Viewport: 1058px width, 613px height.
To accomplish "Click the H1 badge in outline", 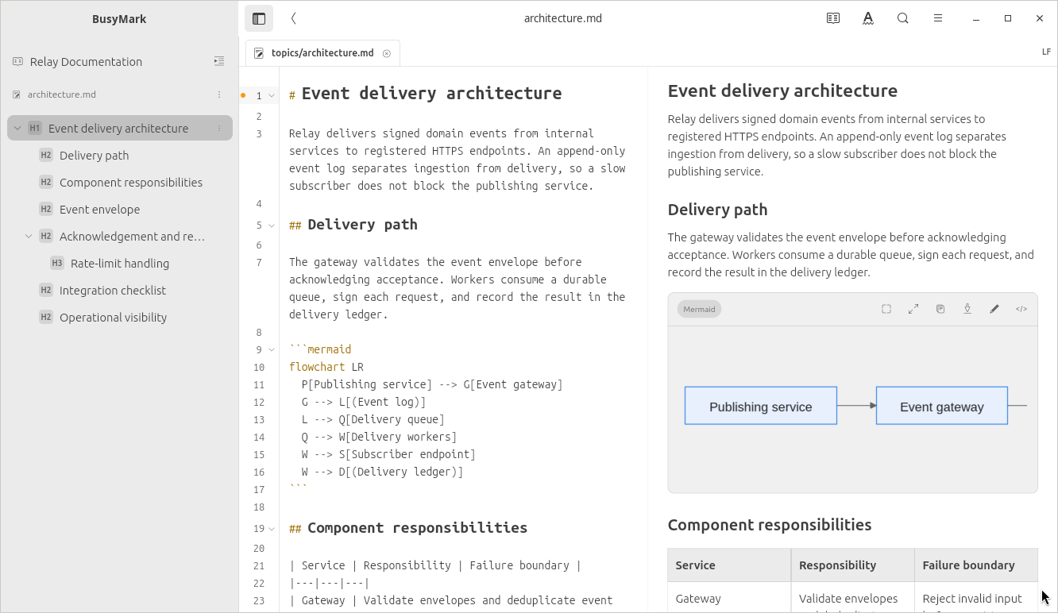I will (x=35, y=128).
